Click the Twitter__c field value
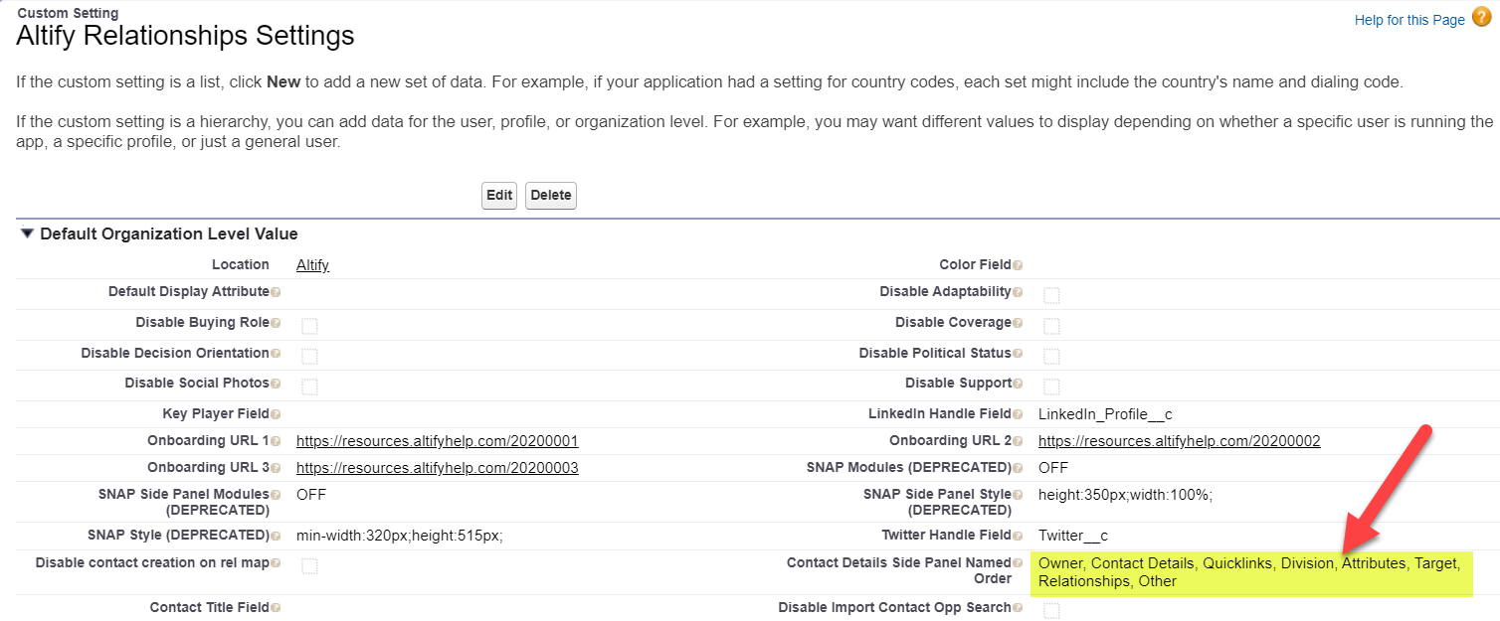This screenshot has height=621, width=1500. tap(1073, 536)
